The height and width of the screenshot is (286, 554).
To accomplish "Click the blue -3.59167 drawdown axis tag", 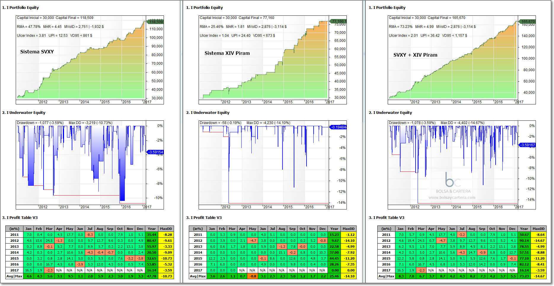I will point(527,145).
